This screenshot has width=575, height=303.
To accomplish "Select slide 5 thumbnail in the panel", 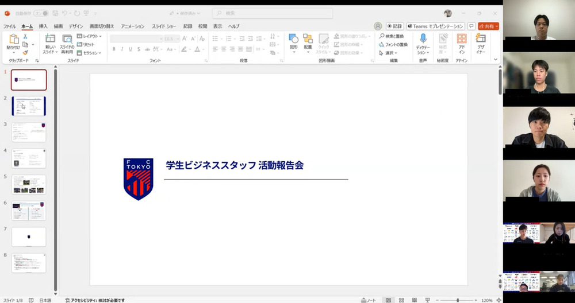I will point(29,184).
